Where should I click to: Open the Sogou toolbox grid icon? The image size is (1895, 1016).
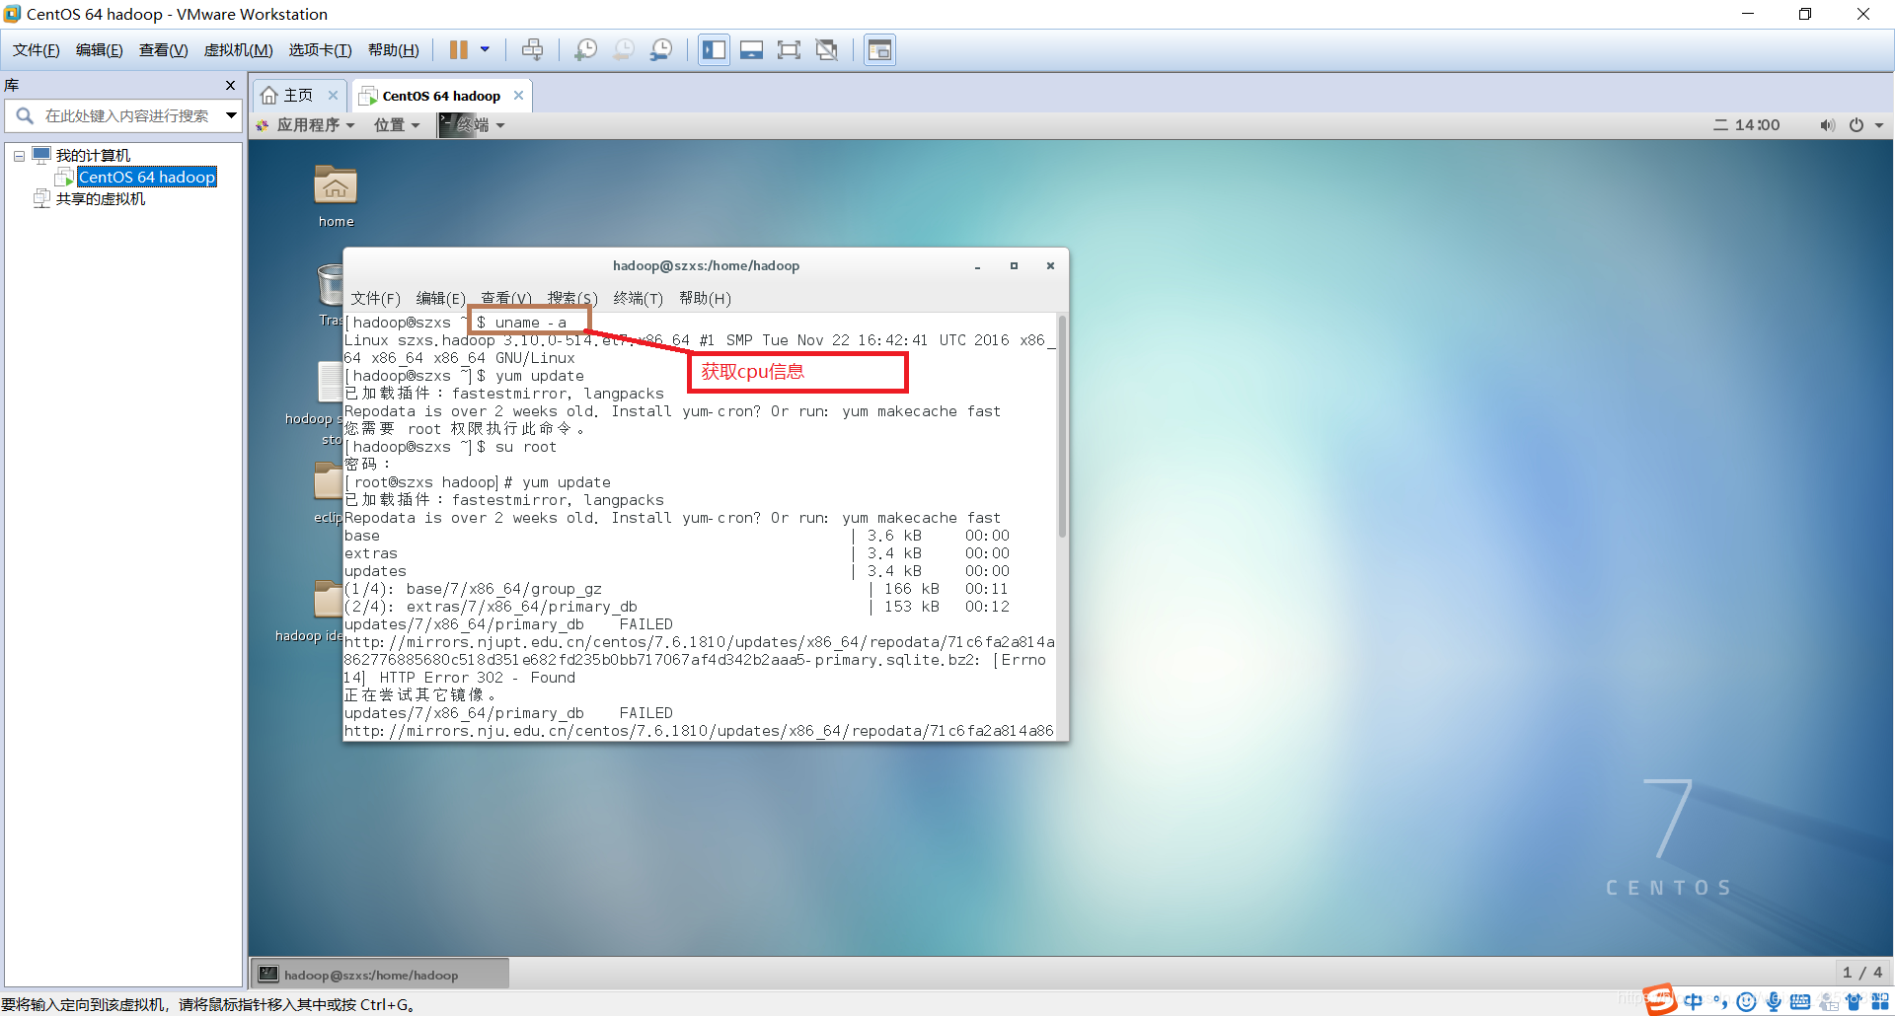[1880, 1002]
